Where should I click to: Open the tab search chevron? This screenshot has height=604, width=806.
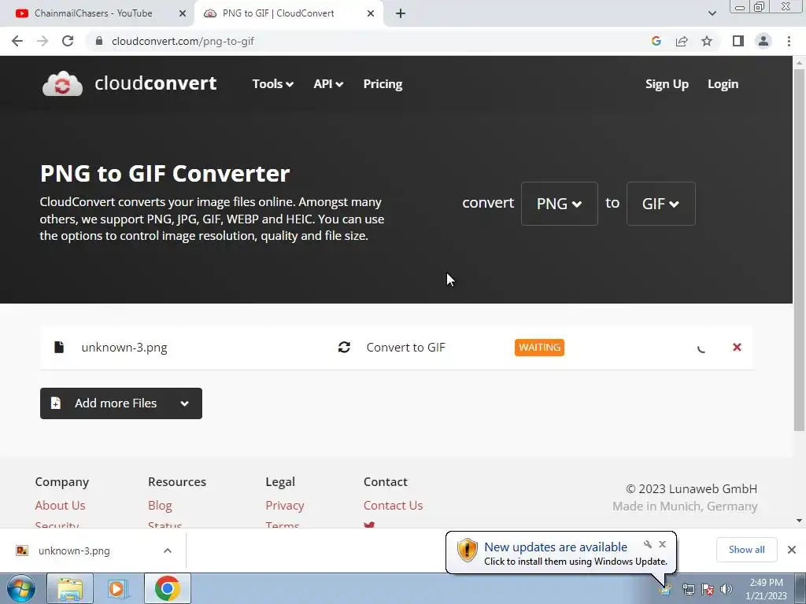[x=712, y=13]
